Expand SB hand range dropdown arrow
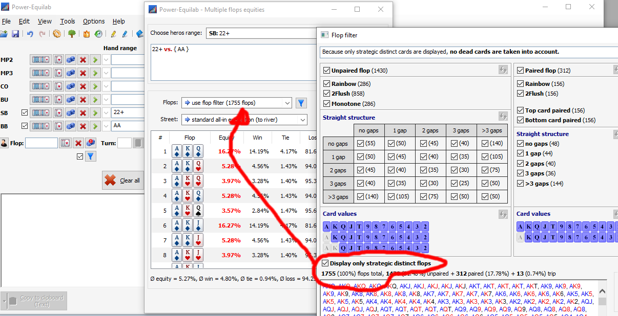 point(106,112)
